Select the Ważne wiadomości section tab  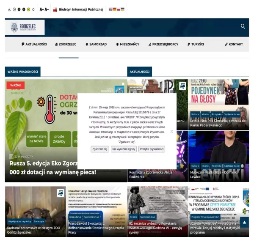(23, 72)
